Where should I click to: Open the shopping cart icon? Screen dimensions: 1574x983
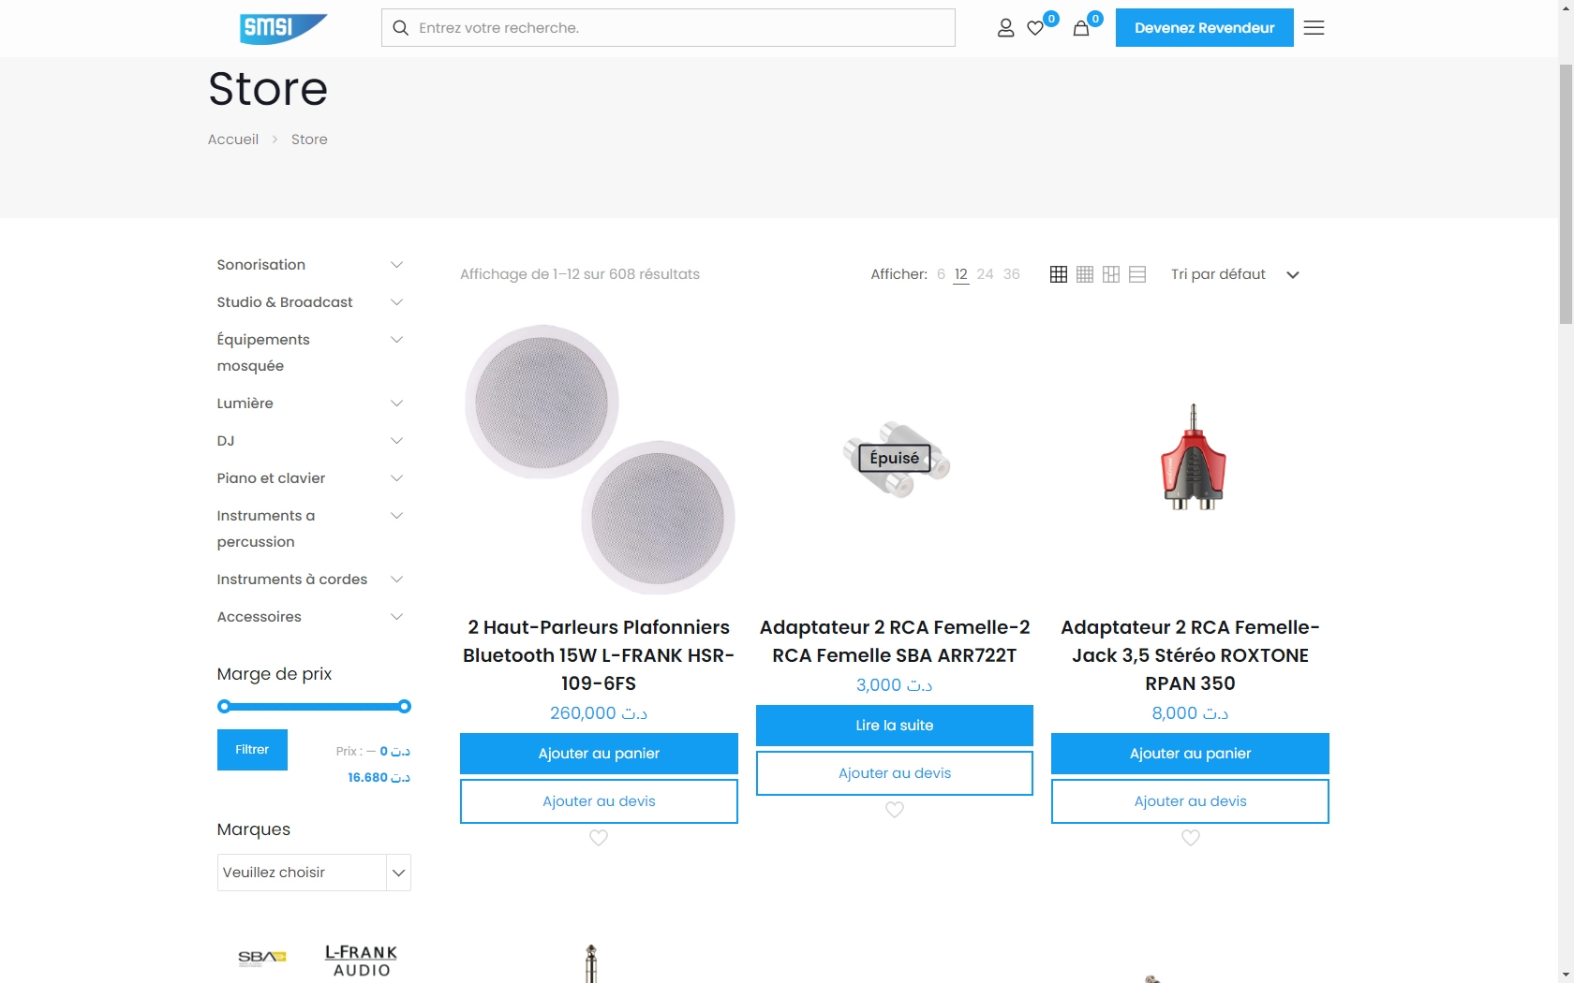(1080, 28)
